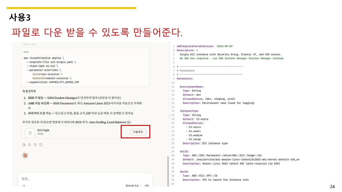Image resolution: width=342 pixels, height=192 pixels.
Task: Click the bash language label on the code block
Action: click(26, 52)
